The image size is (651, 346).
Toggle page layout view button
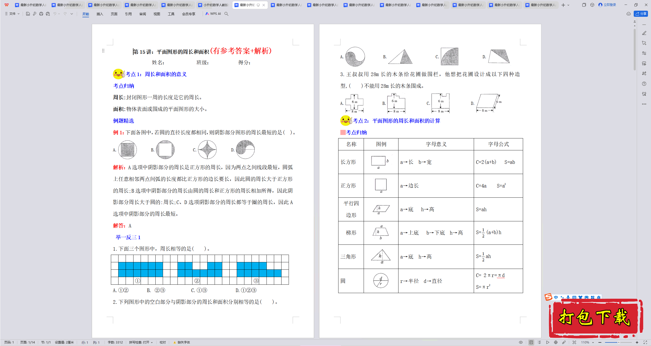(531, 342)
